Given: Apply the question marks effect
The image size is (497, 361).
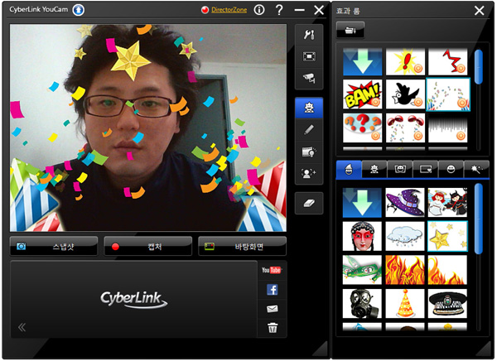Looking at the screenshot, I should [362, 128].
